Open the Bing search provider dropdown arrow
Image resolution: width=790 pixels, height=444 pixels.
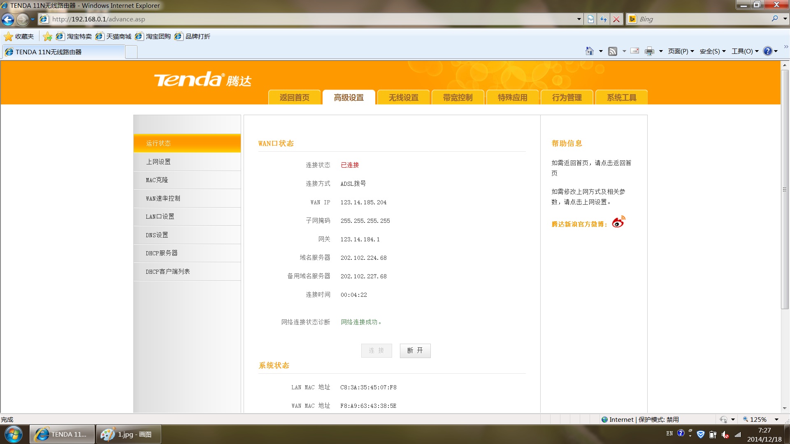coord(785,18)
